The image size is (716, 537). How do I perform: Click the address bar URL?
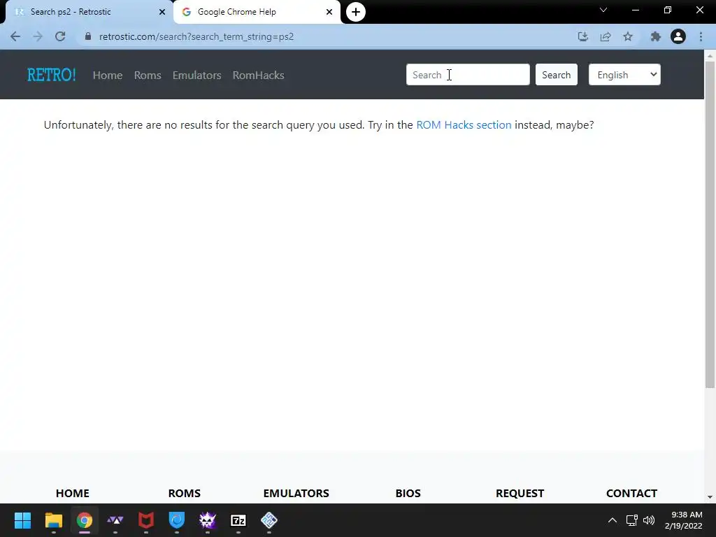pyautogui.click(x=196, y=36)
